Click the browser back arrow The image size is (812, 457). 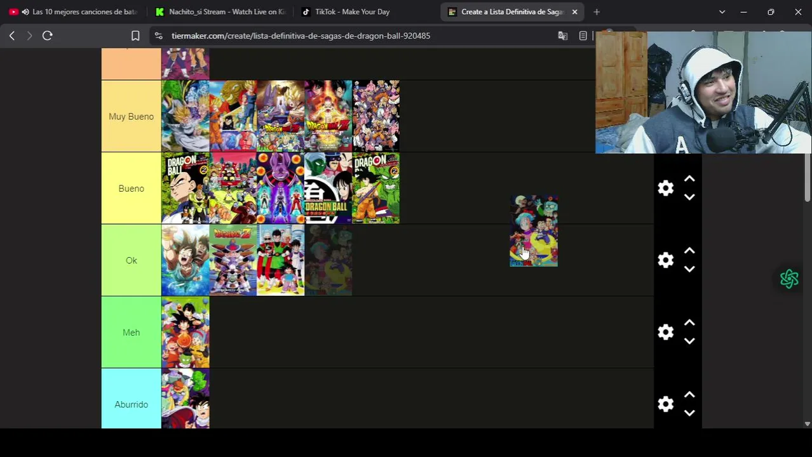11,36
